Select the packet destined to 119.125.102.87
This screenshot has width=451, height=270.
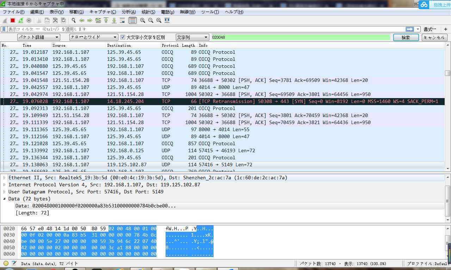[x=223, y=165]
